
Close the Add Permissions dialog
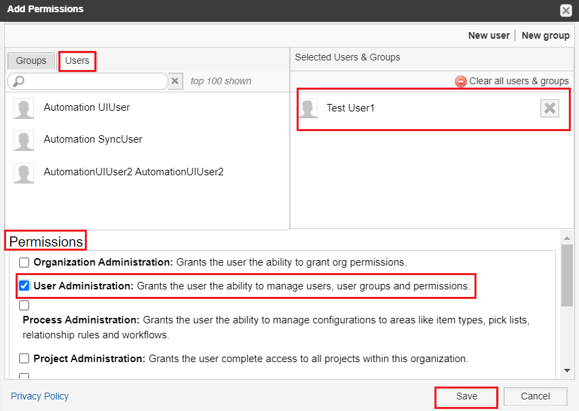coord(565,10)
